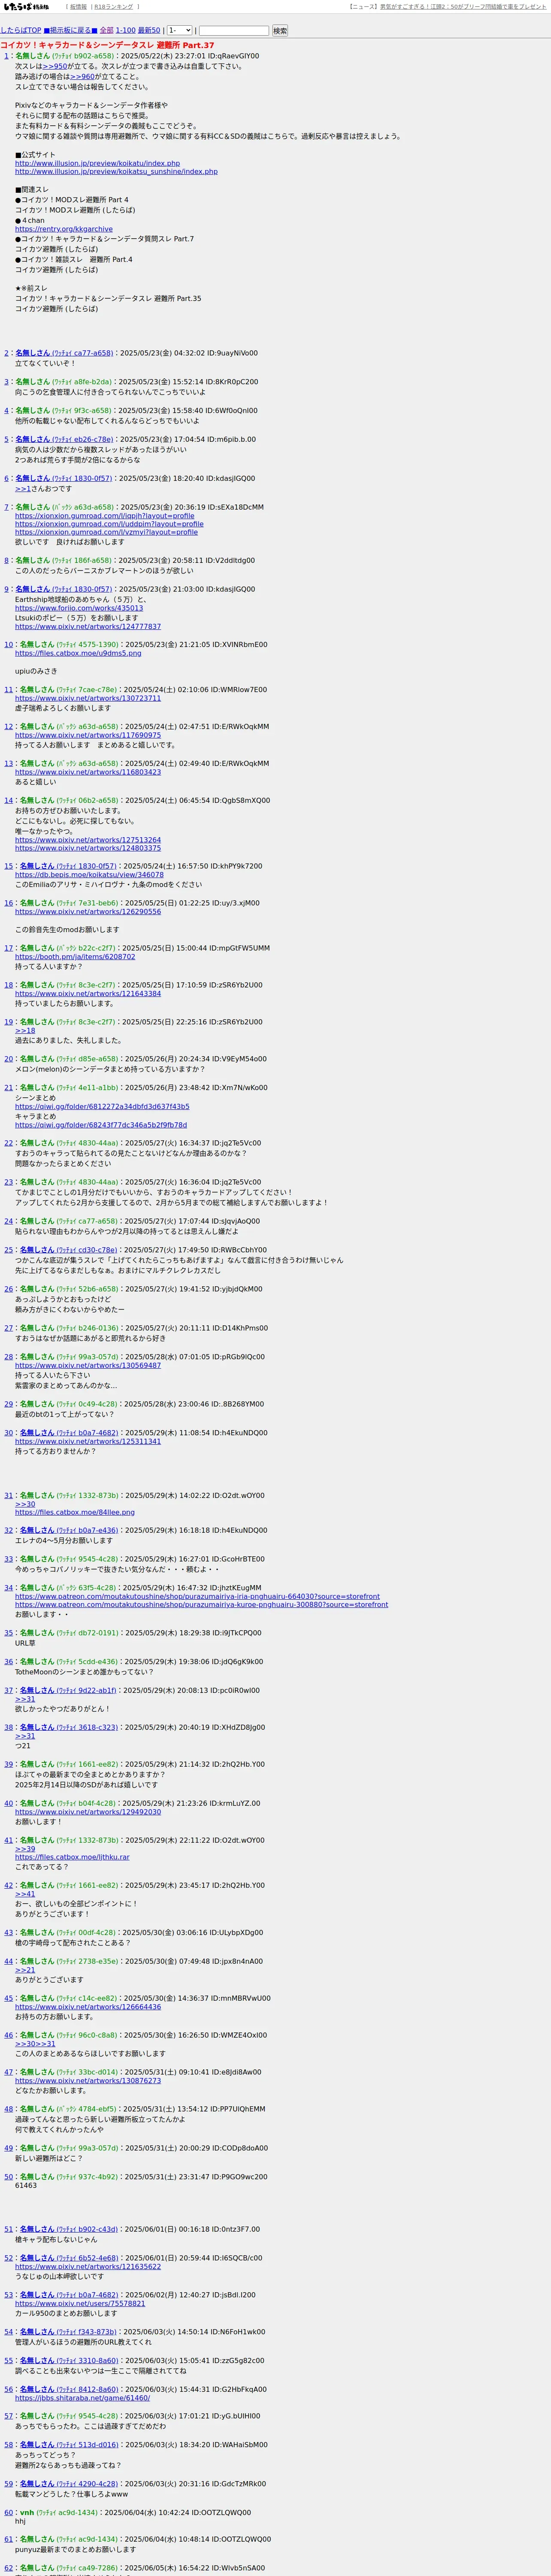Open pixiv artworks/130876273 link
The width and height of the screenshot is (551, 2576).
point(88,2082)
